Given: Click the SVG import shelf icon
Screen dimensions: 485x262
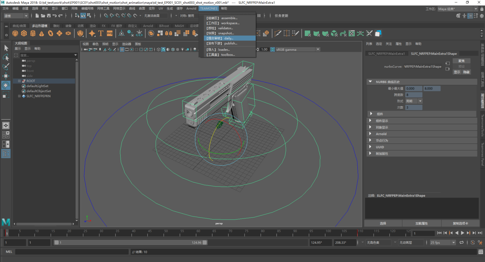Looking at the screenshot, I should (x=110, y=34).
